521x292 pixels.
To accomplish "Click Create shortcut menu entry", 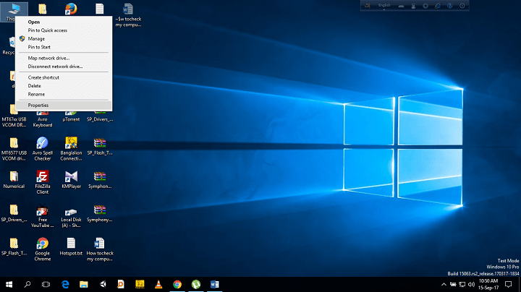I will click(x=43, y=77).
